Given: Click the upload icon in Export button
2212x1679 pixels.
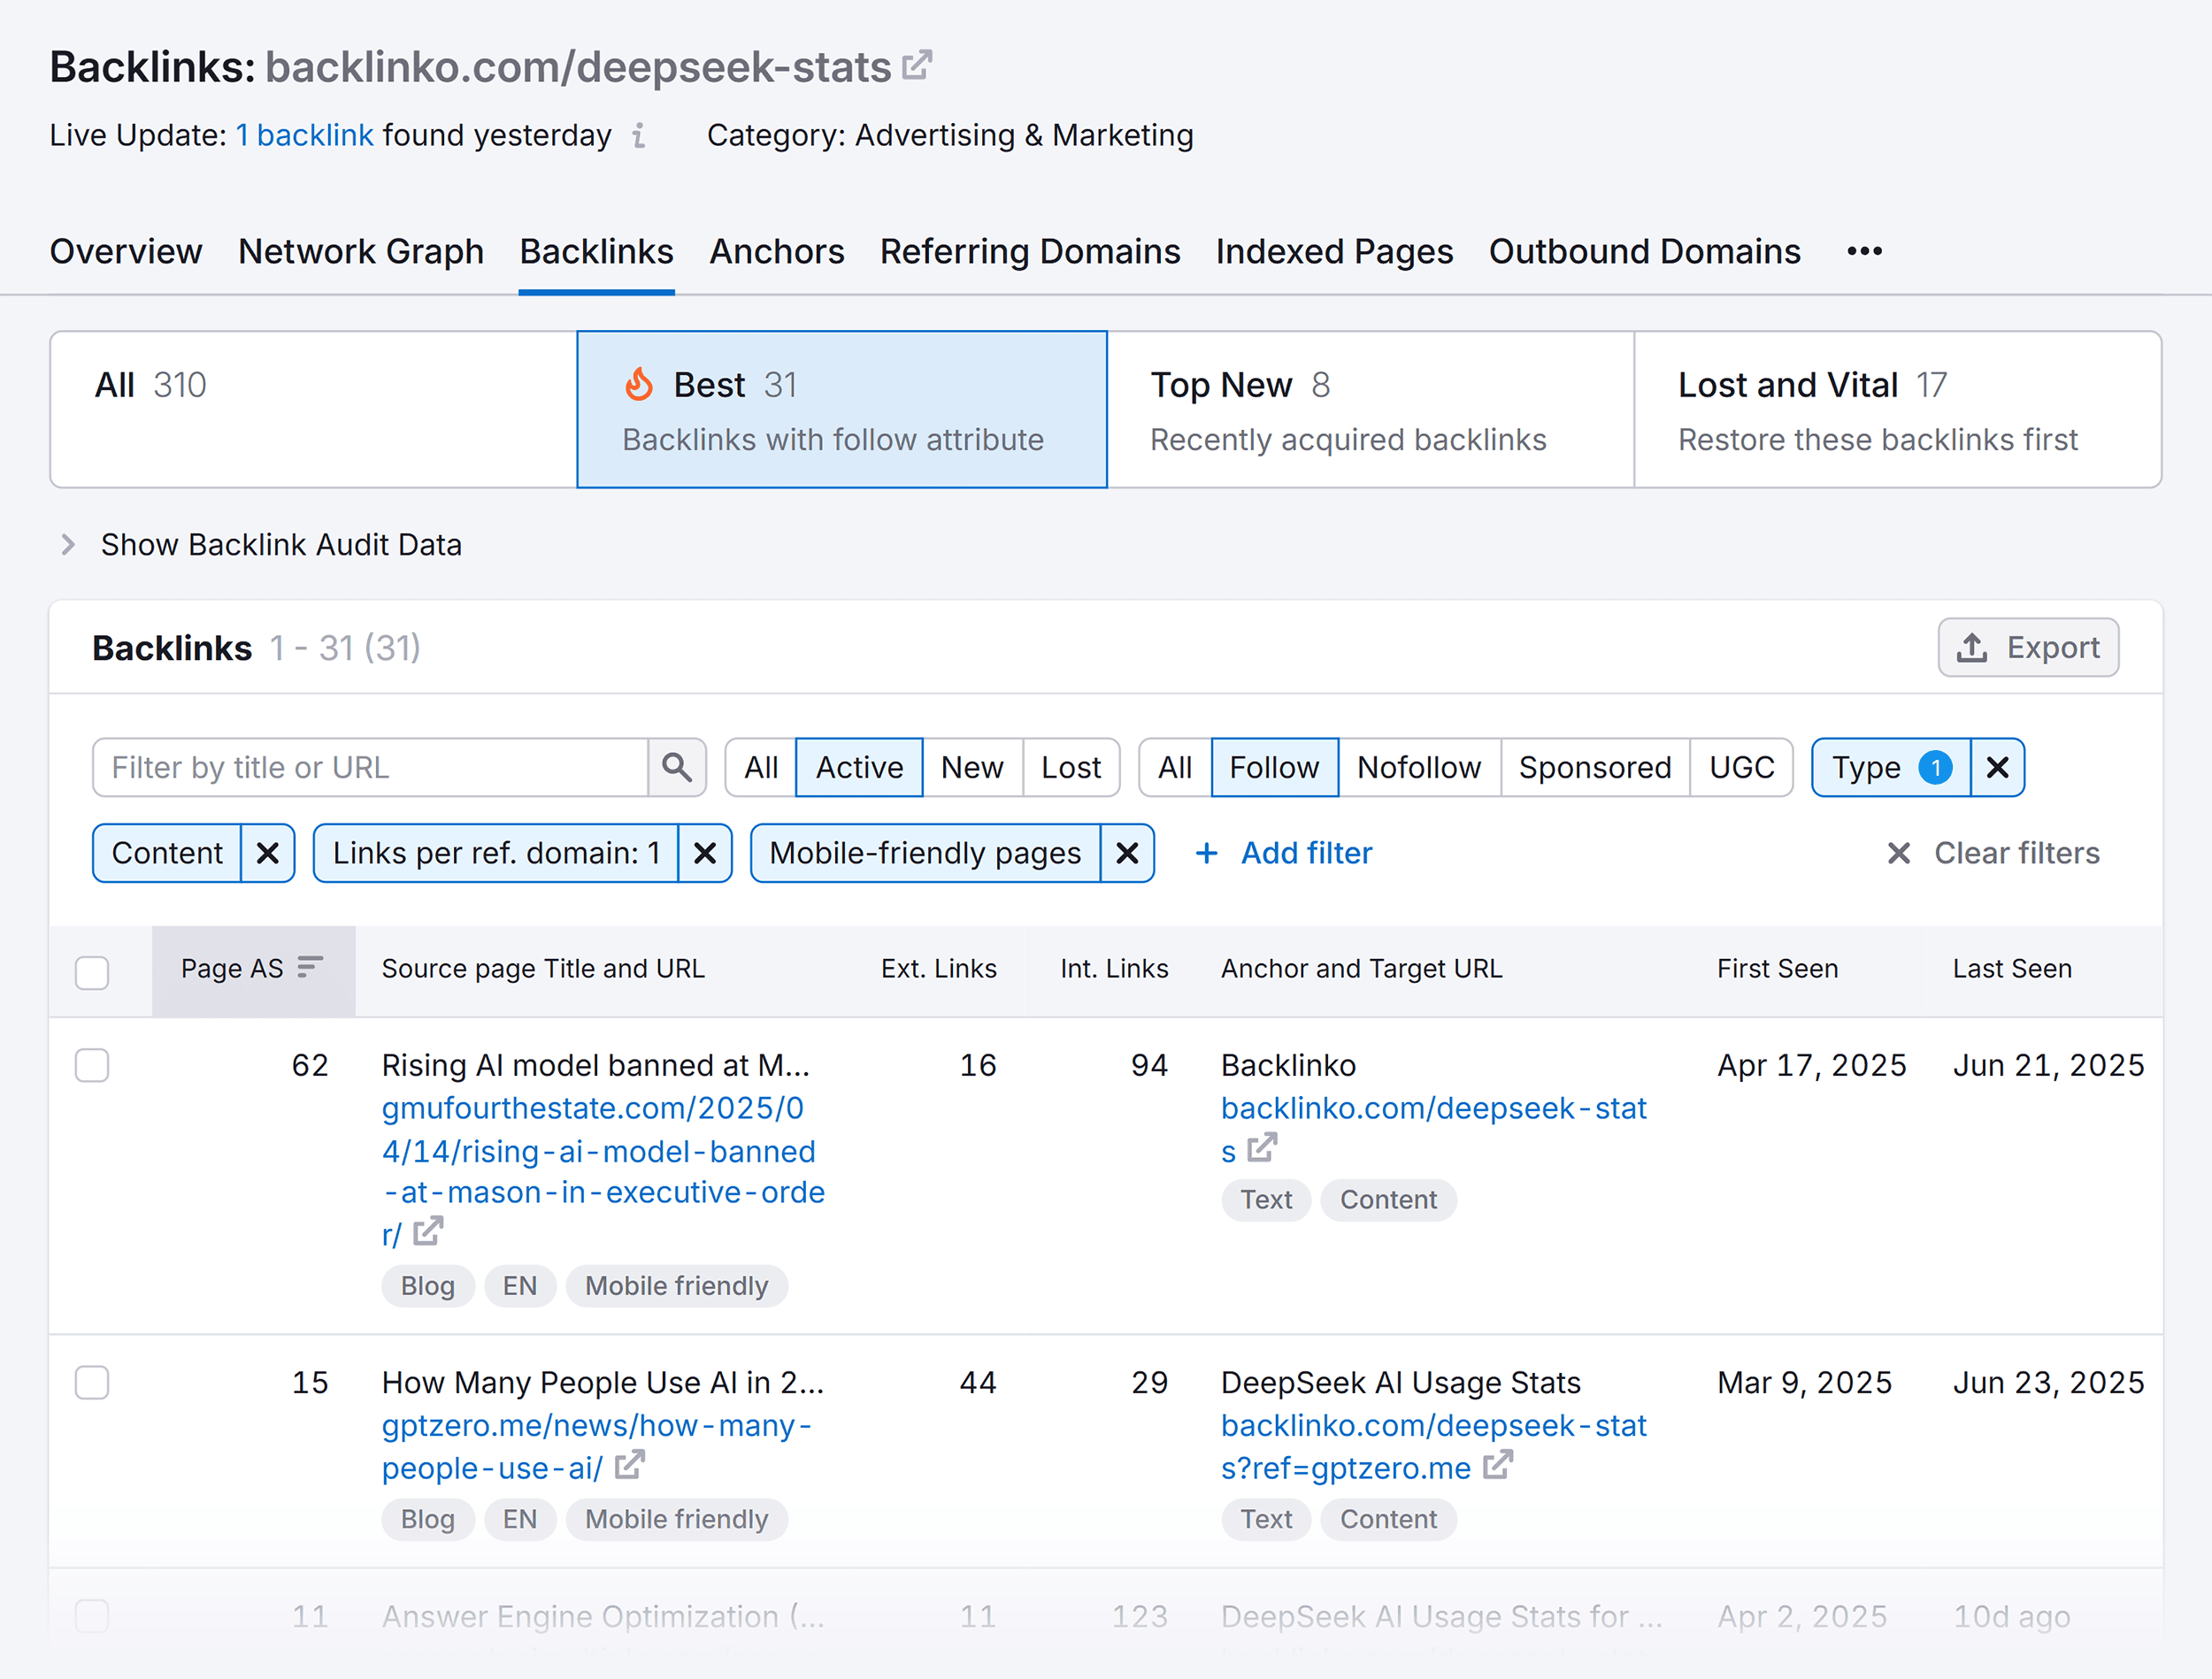Looking at the screenshot, I should (1971, 648).
